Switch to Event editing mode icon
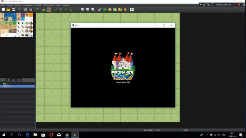 click(x=49, y=10)
